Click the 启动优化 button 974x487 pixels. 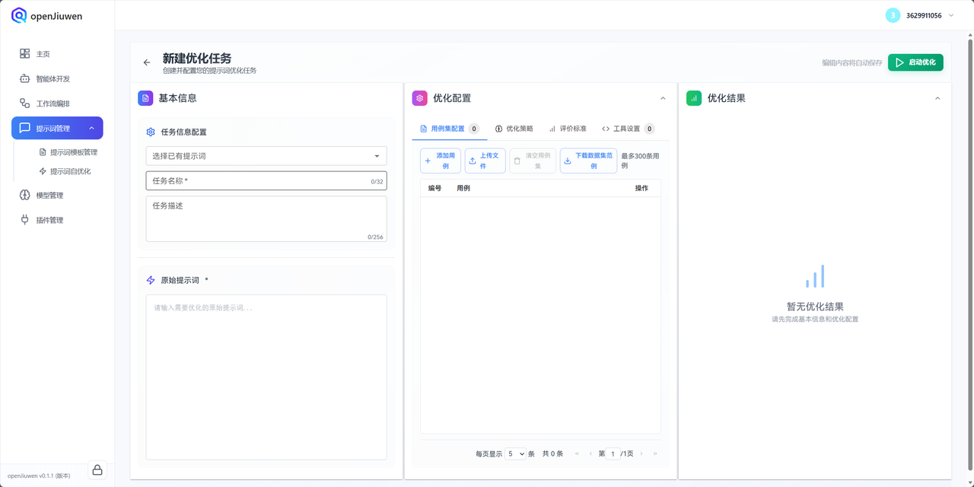tap(915, 62)
